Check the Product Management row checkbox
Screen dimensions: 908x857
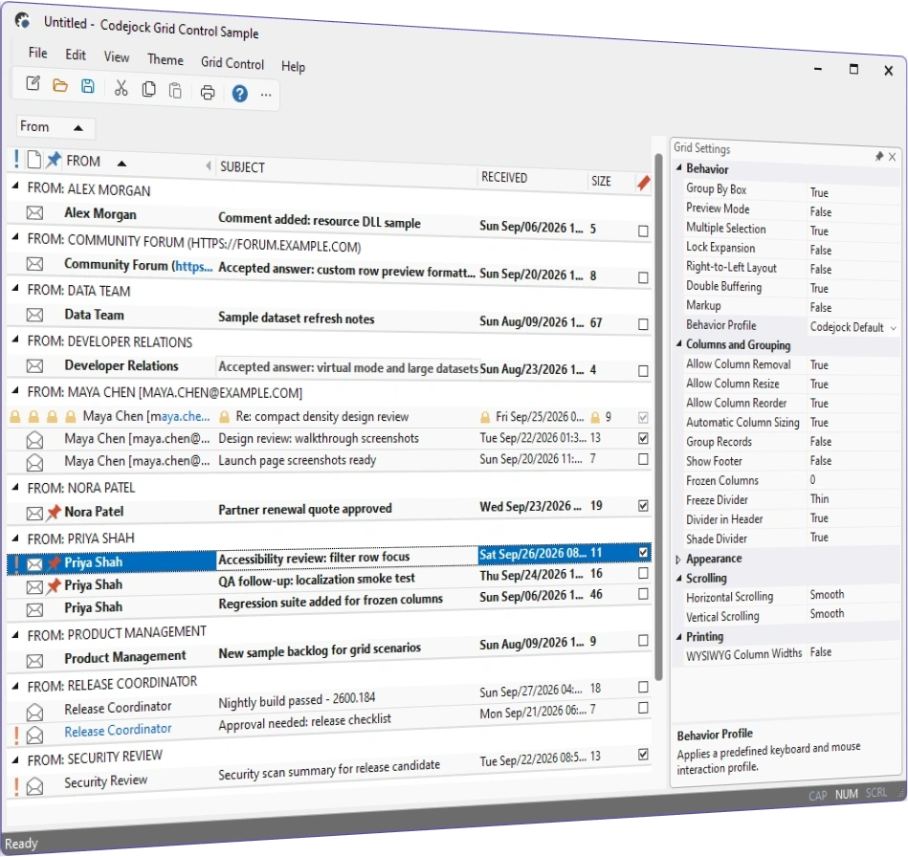(x=643, y=640)
